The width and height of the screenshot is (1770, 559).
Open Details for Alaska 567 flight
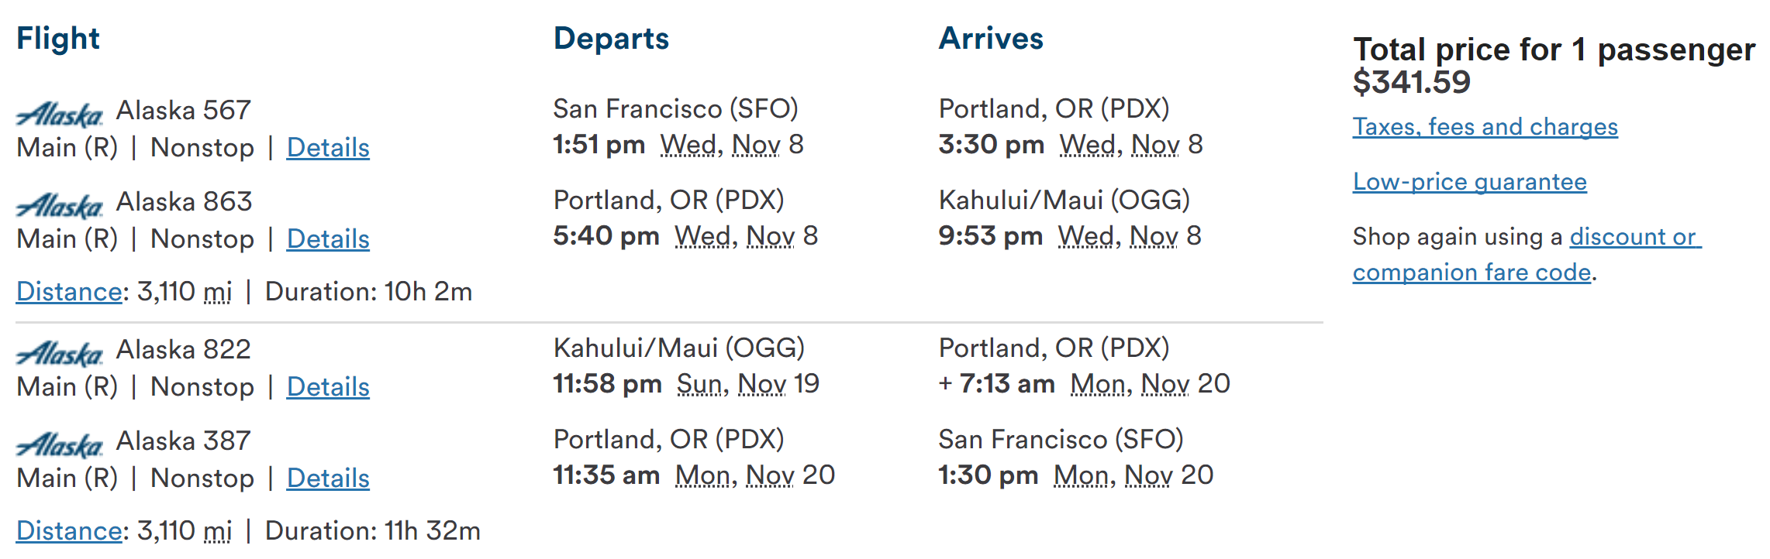point(328,147)
